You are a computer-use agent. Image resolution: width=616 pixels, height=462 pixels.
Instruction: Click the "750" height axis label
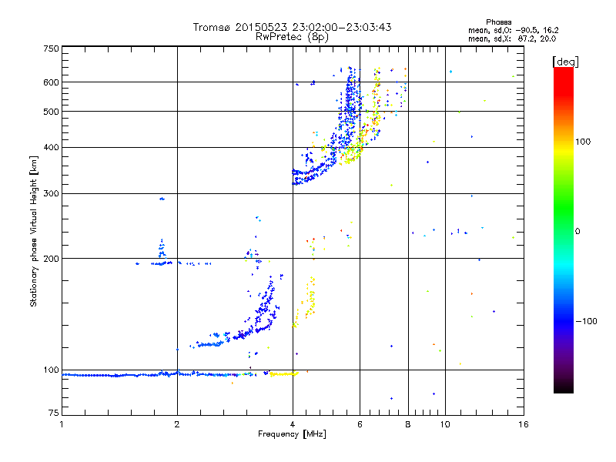coord(51,49)
